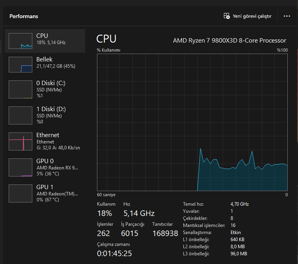Click the '262' processes value
This screenshot has height=264, width=298.
click(103, 233)
